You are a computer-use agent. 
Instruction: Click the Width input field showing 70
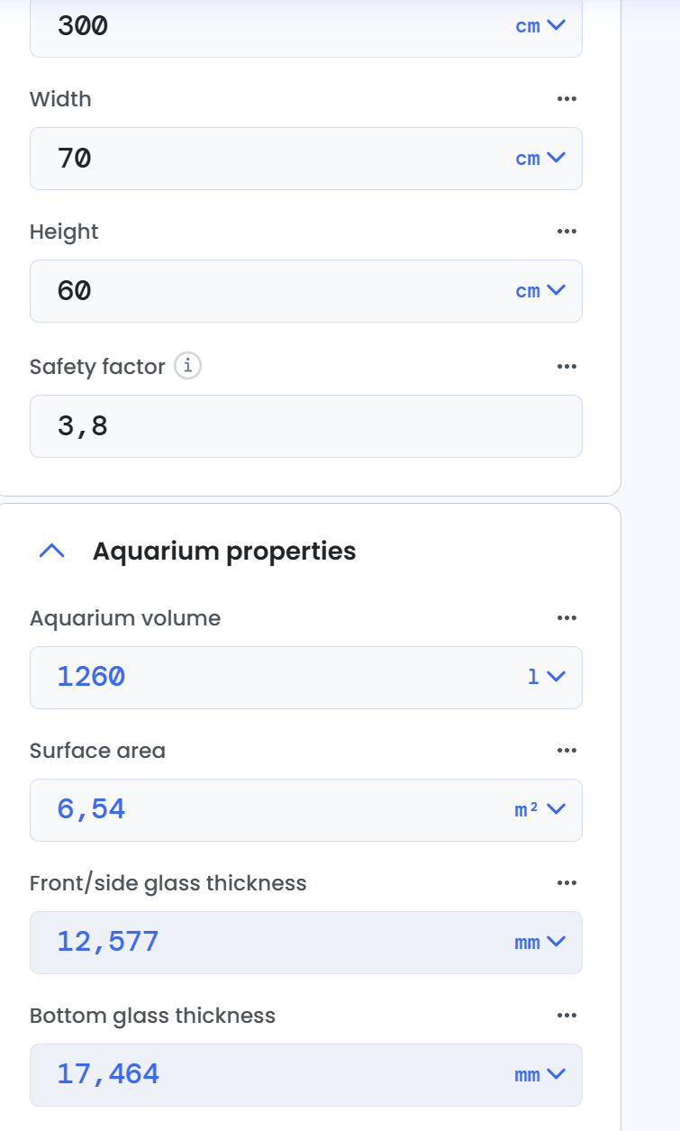(x=270, y=159)
